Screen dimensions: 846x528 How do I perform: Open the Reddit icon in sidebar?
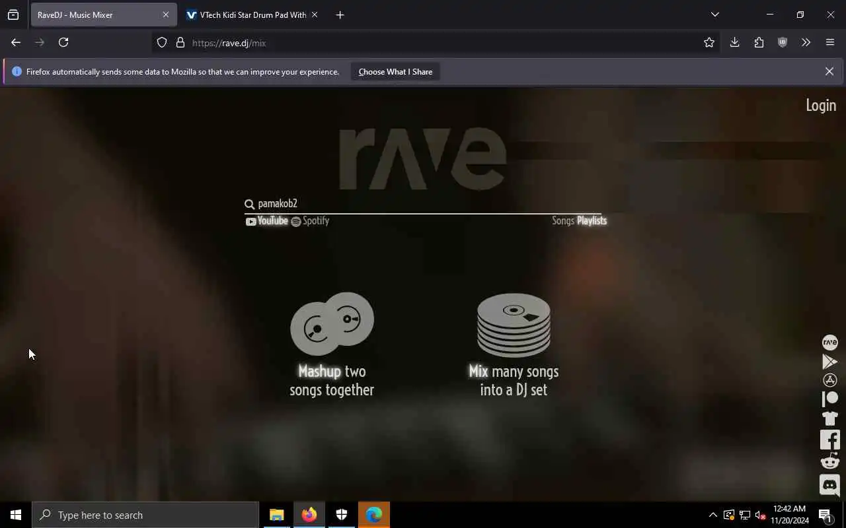pos(829,461)
